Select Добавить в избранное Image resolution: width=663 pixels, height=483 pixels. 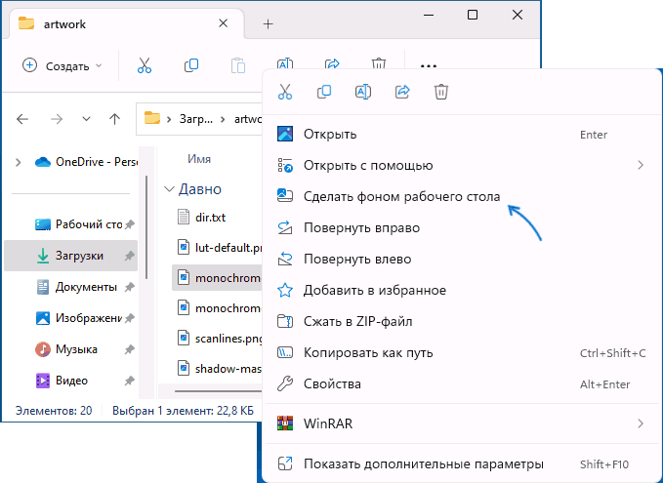point(462,291)
